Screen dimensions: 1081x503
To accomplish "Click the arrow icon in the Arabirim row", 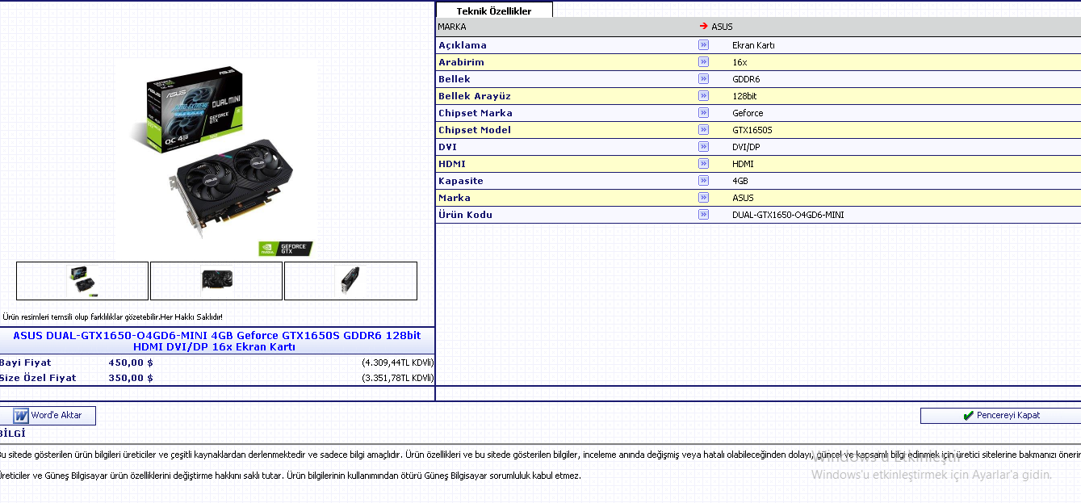I will [703, 62].
